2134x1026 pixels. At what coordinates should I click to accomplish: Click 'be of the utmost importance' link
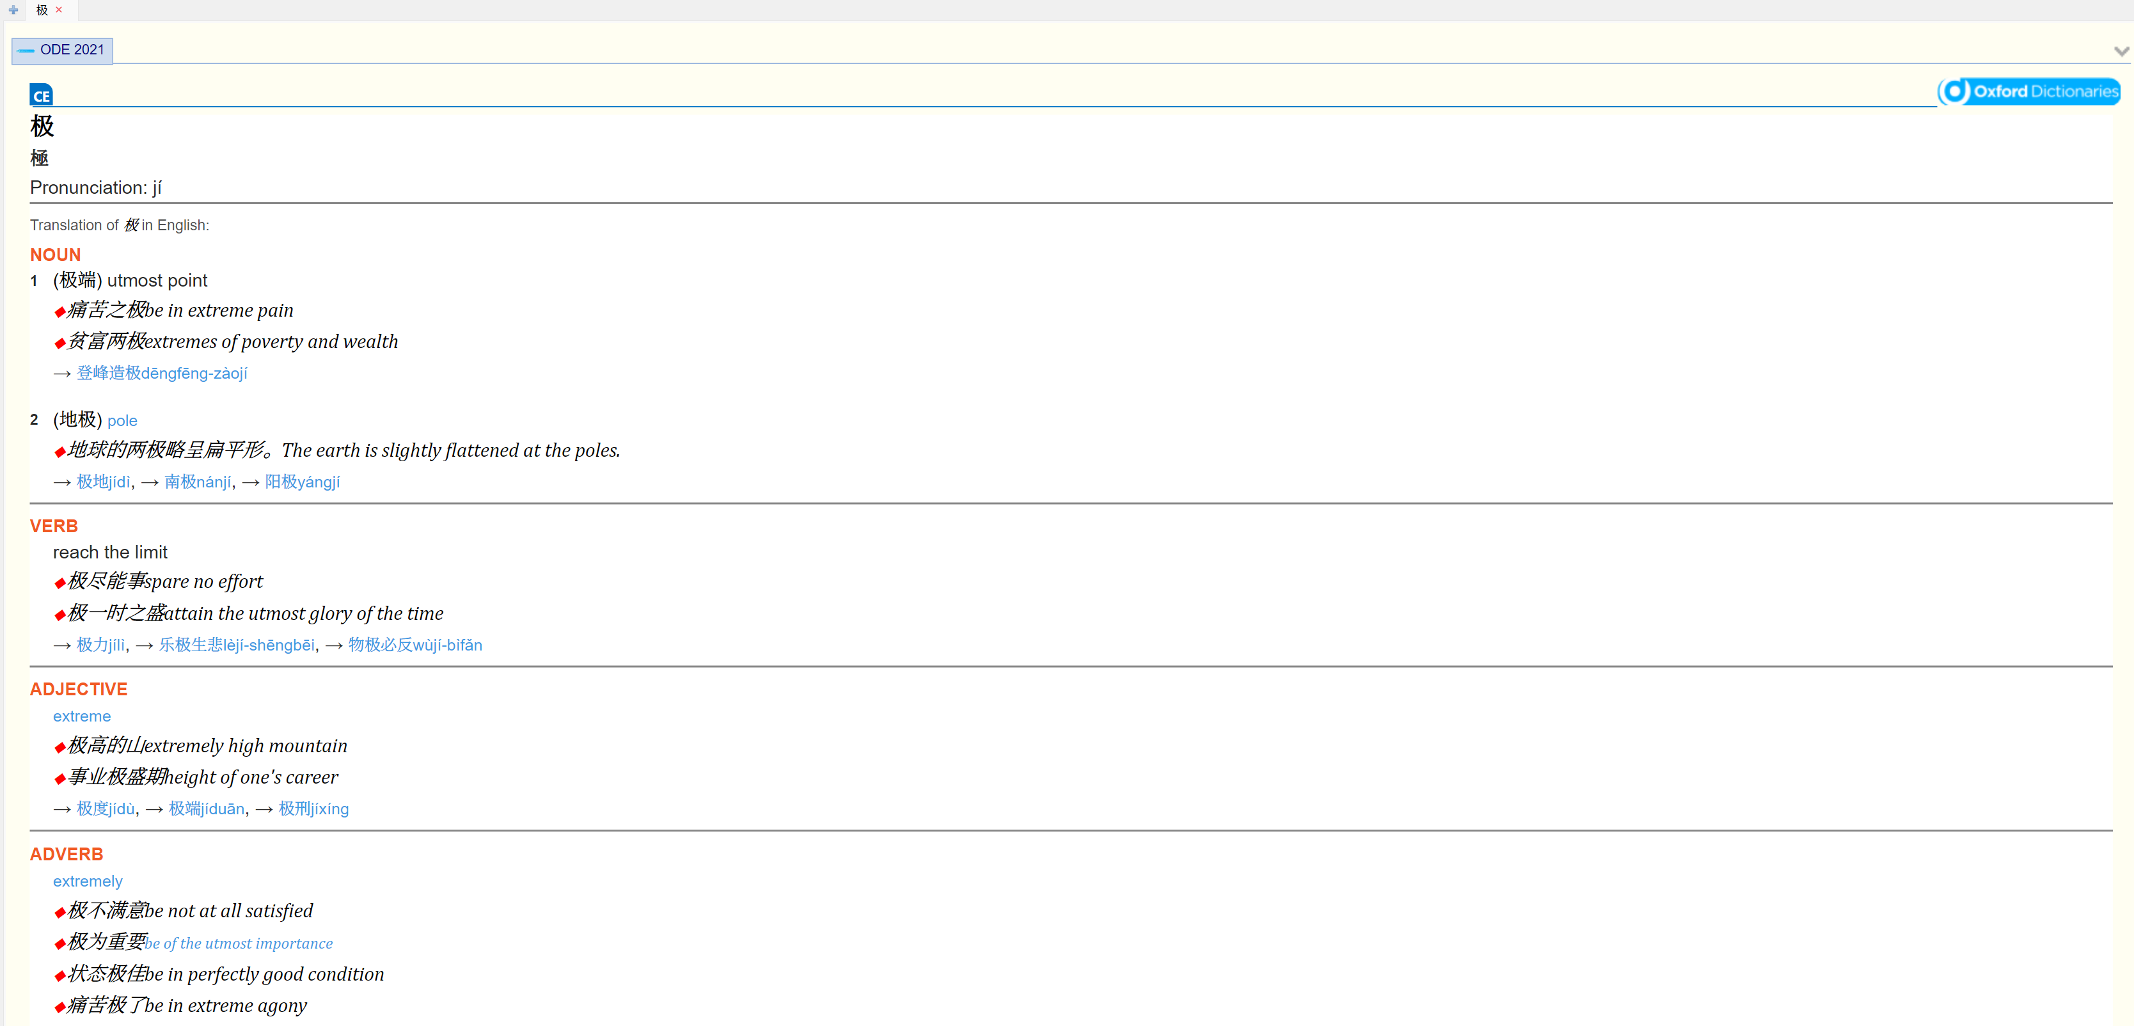point(239,943)
